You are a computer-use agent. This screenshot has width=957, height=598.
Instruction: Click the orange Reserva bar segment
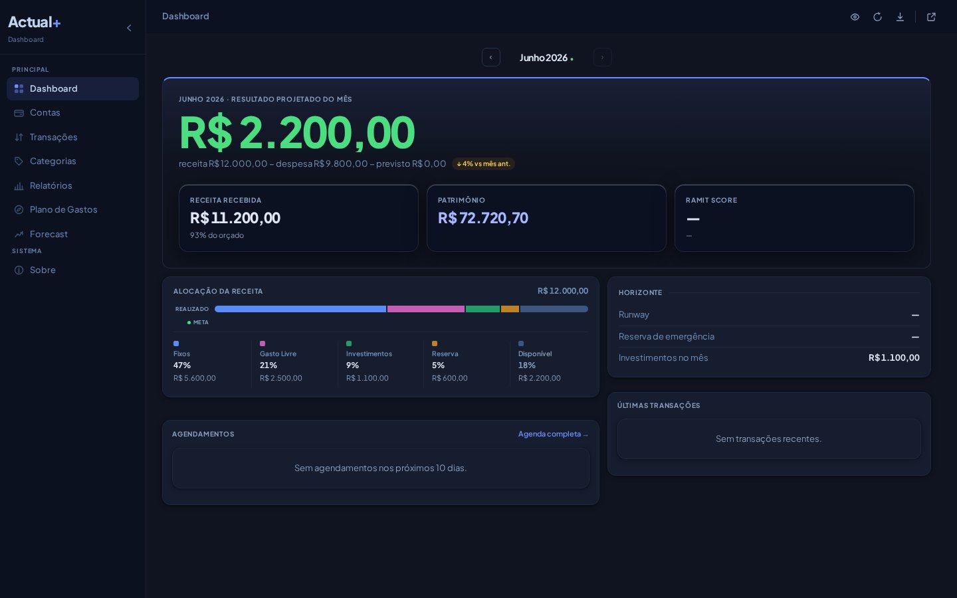pyautogui.click(x=510, y=309)
